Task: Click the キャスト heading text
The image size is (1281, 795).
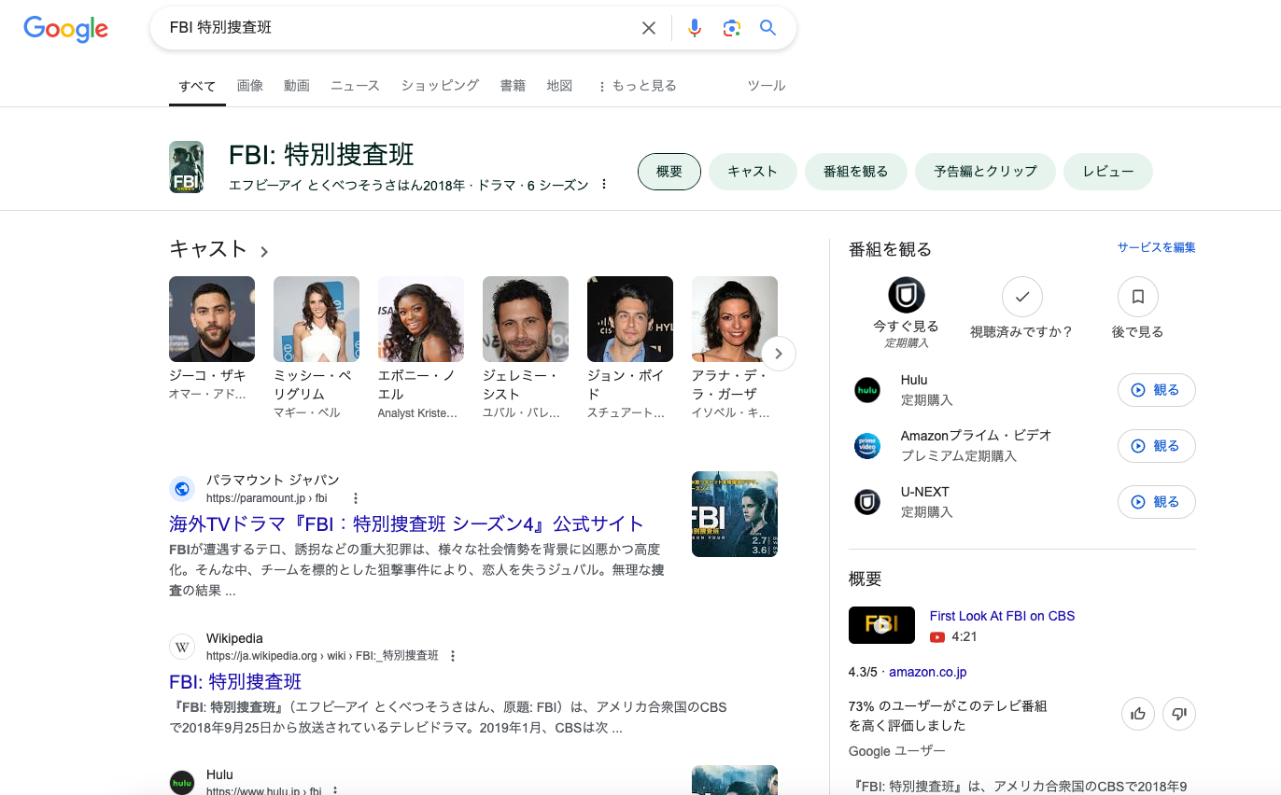Action: tap(208, 249)
